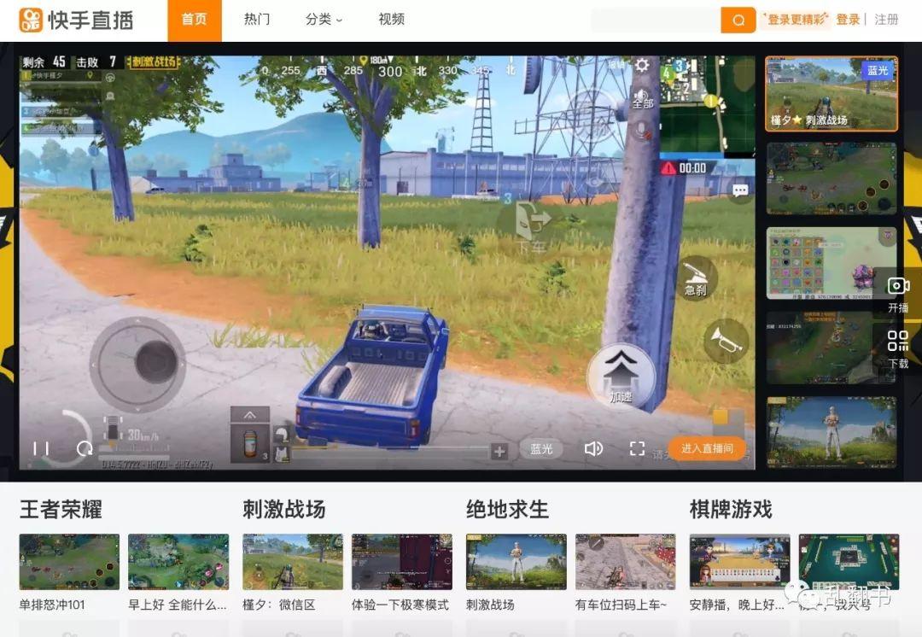
Task: Click the in-game 加速 boost arrow icon
Action: [x=621, y=375]
